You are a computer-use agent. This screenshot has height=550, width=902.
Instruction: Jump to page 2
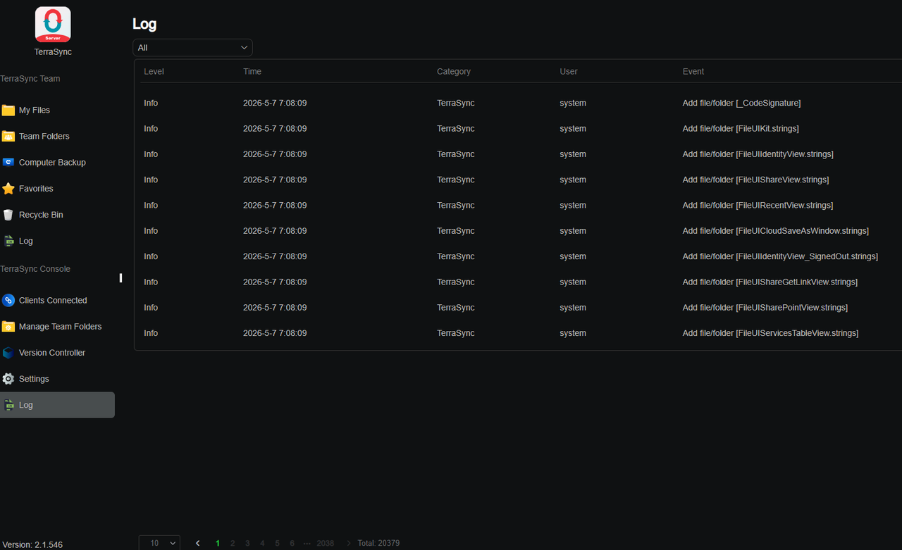click(233, 543)
